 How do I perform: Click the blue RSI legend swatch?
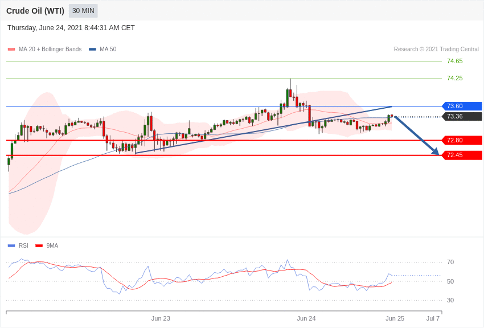(11, 245)
